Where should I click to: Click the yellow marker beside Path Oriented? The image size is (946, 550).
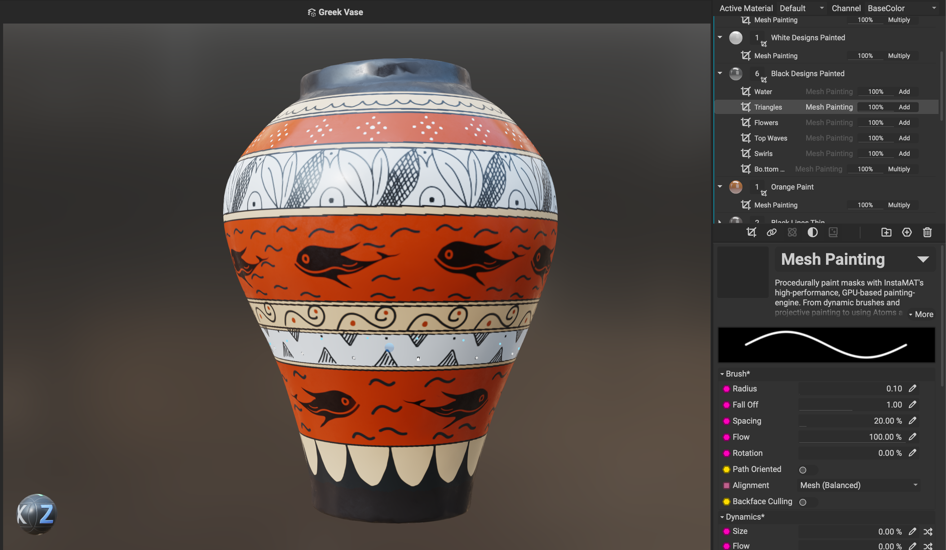pos(726,469)
